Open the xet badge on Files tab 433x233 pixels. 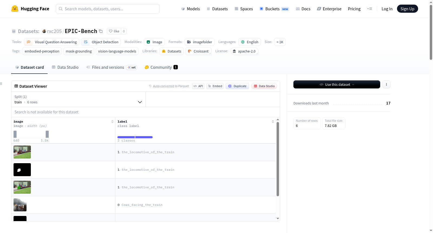click(132, 67)
